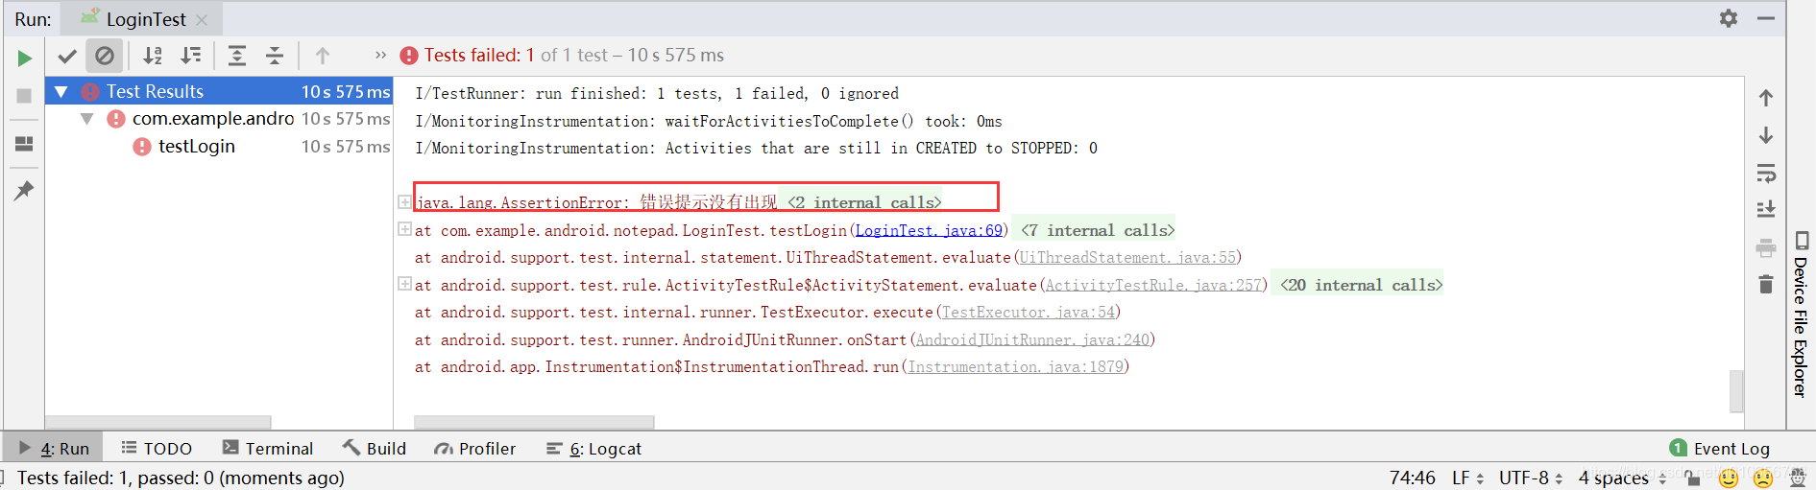This screenshot has width=1816, height=490.
Task: Open Instrumentation.java:1879 link
Action: [x=1015, y=366]
